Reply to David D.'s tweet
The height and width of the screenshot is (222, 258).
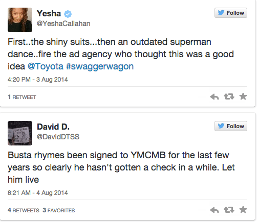pos(214,210)
